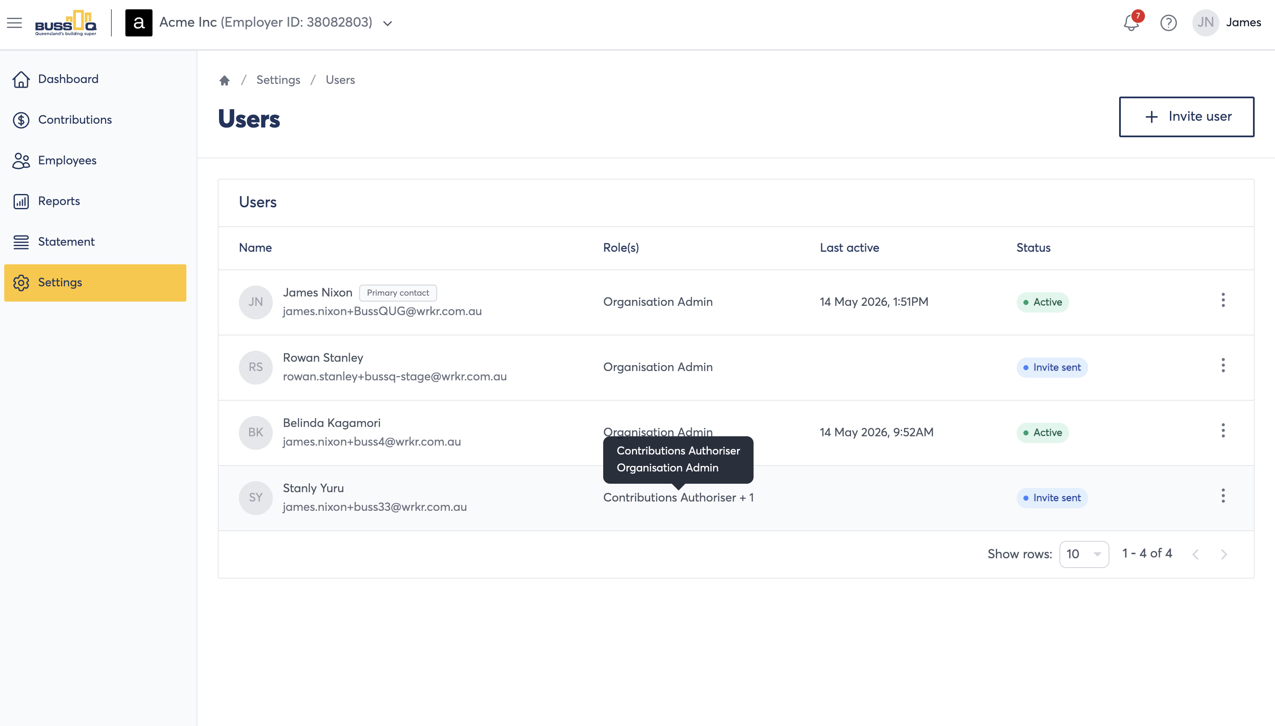Go to next page arrow
The height and width of the screenshot is (726, 1275).
tap(1224, 554)
